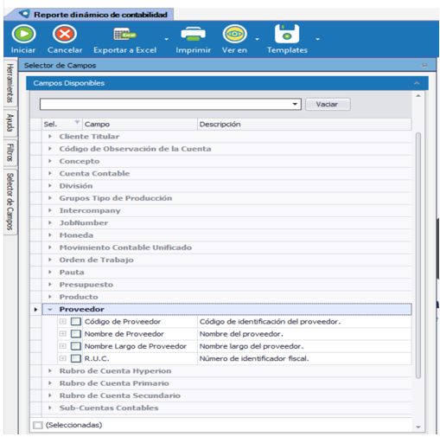The width and height of the screenshot is (440, 437).
Task: Expand the plus icon beside Código de Proveedor
Action: point(63,321)
